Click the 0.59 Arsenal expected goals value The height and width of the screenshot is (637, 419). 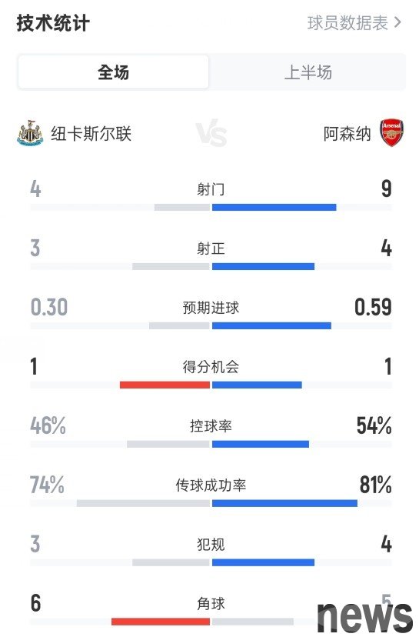click(373, 307)
